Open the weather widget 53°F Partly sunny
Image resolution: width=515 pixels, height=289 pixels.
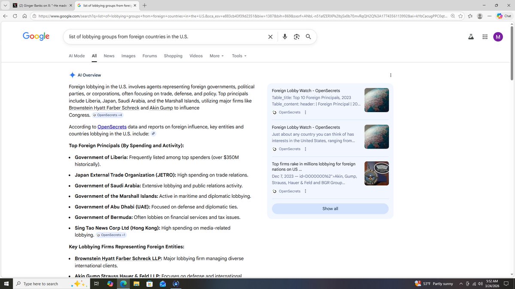[434, 283]
